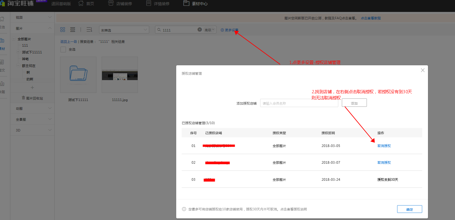This screenshot has height=220, width=455.
Task: Select the 神笔 folder in tree
Action: [x=25, y=59]
